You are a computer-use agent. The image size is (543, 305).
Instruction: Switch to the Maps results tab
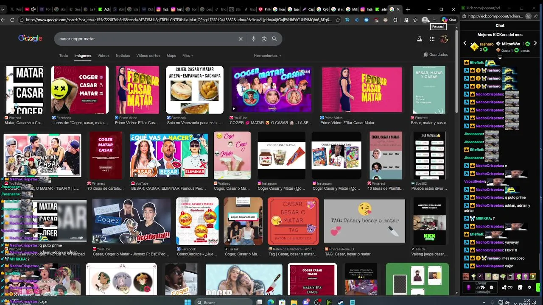(171, 55)
